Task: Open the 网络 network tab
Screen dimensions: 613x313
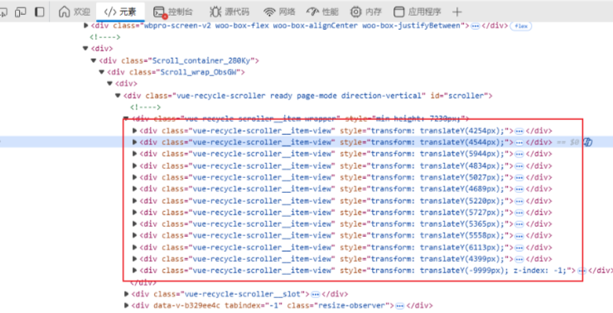Action: [279, 12]
